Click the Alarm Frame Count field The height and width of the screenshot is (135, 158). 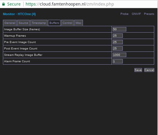click(118, 61)
